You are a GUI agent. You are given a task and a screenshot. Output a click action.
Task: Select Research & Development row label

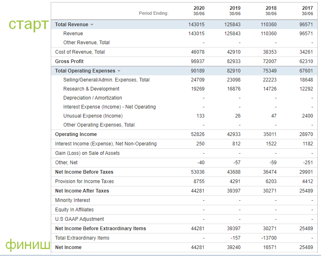click(91, 89)
